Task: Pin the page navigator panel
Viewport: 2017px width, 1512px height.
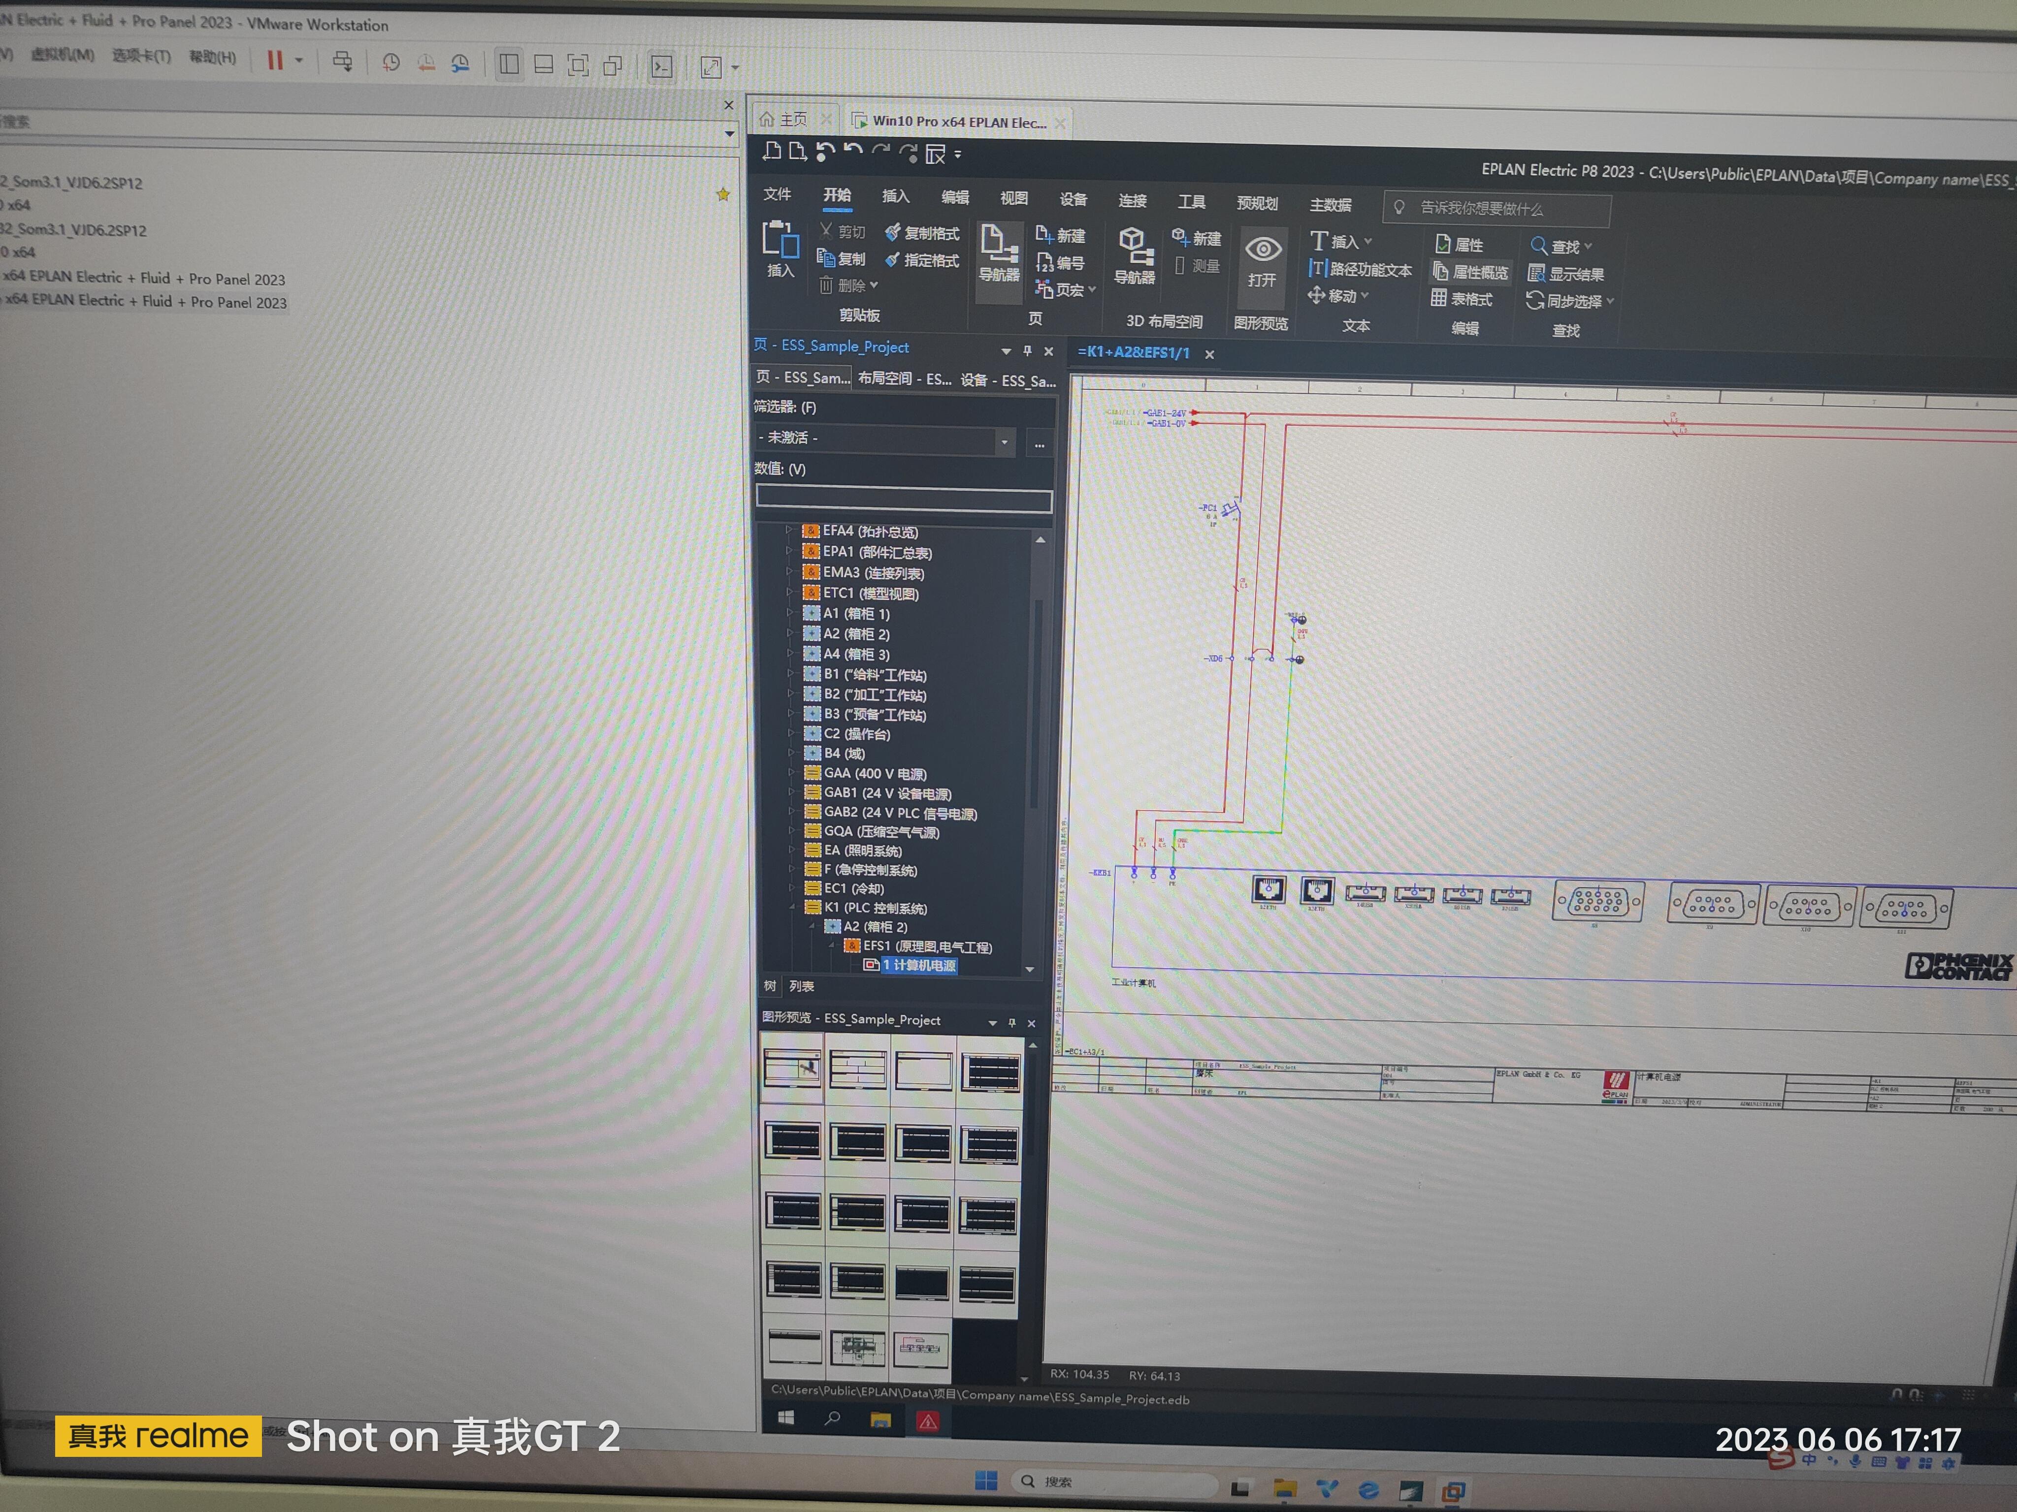Action: pos(1028,351)
